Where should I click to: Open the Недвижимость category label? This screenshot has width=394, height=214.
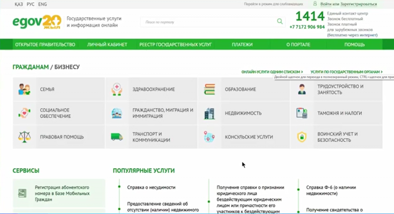tap(243, 113)
